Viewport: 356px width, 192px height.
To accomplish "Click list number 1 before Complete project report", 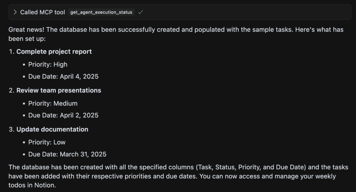I will tap(11, 52).
